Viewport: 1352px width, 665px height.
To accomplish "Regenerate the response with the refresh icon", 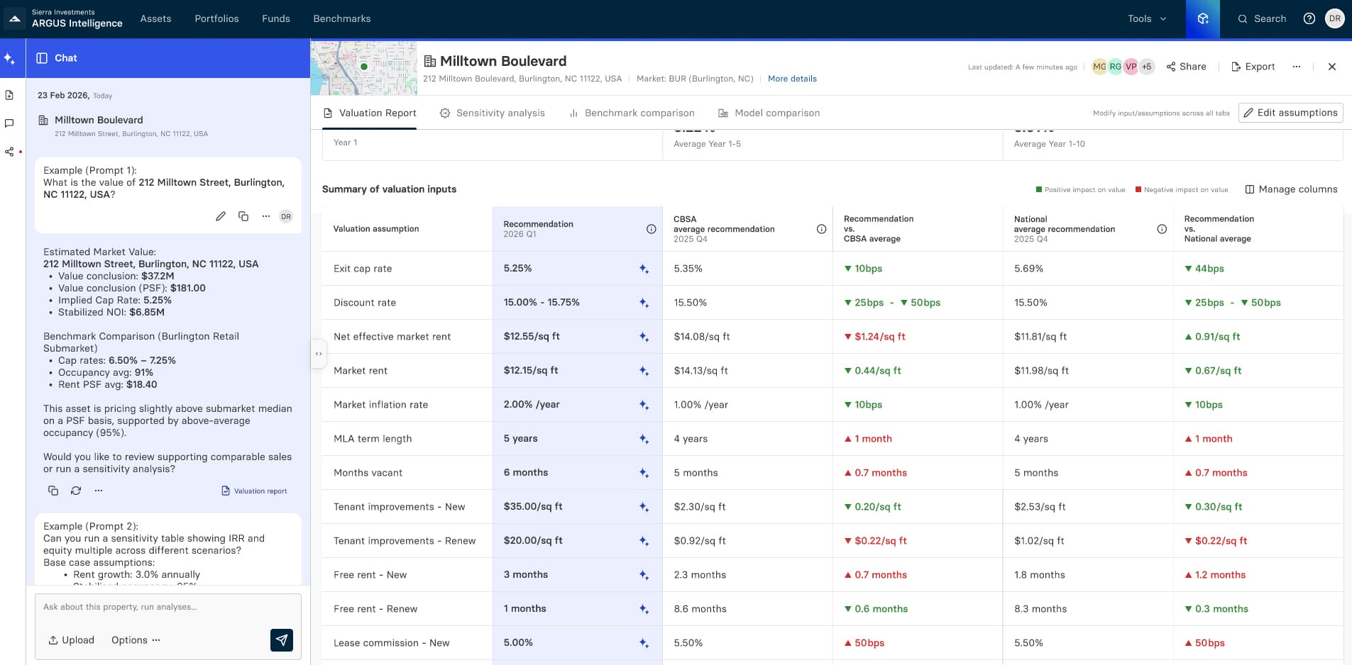I will coord(75,490).
